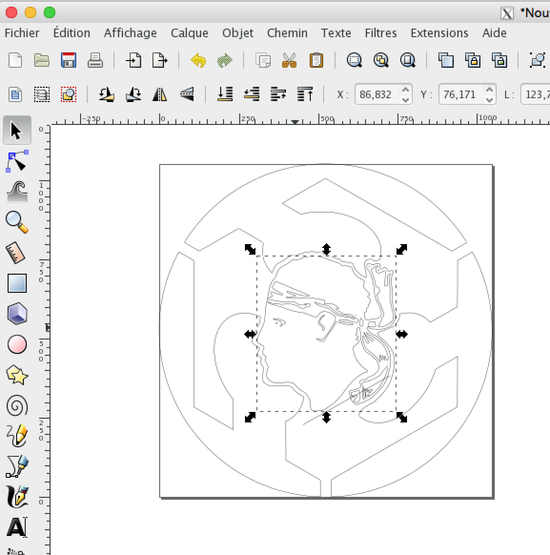Image resolution: width=550 pixels, height=555 pixels.
Task: Lower selection to bottom
Action: [x=225, y=94]
